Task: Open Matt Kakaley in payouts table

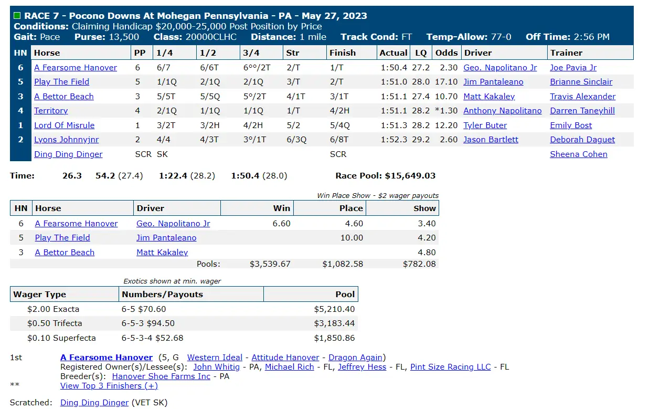Action: coord(162,253)
